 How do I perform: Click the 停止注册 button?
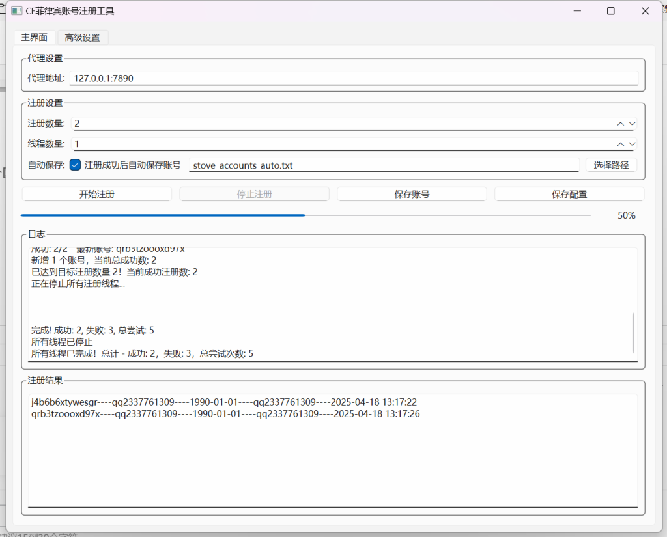point(255,194)
